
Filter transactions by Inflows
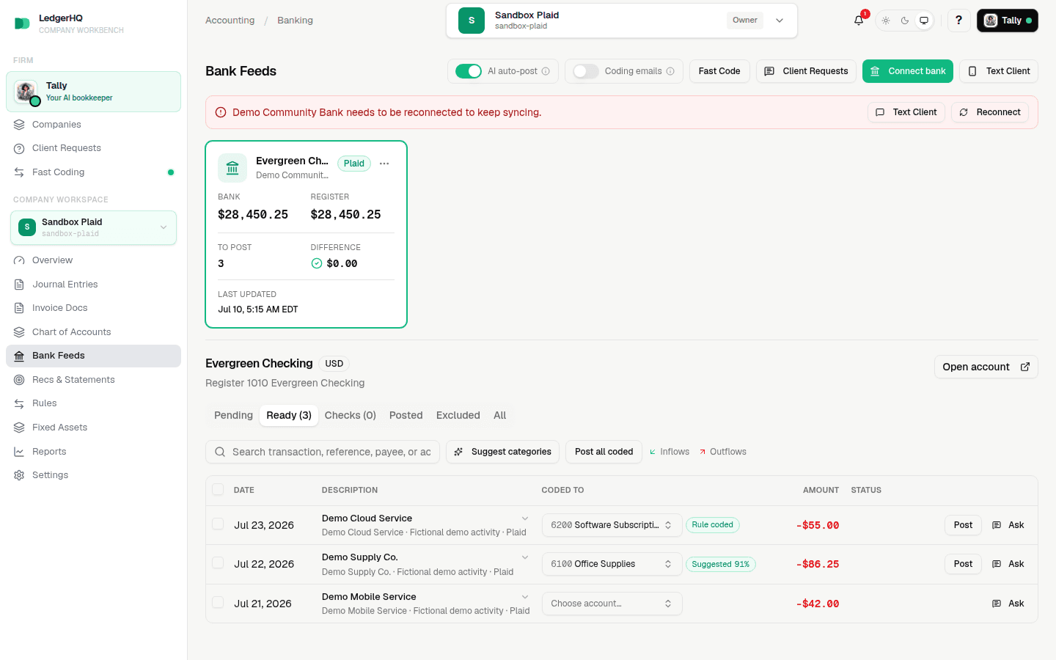pos(670,452)
